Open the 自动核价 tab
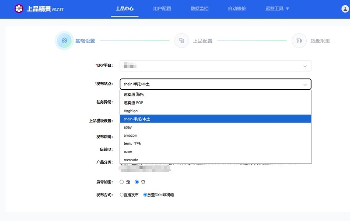 (x=237, y=9)
